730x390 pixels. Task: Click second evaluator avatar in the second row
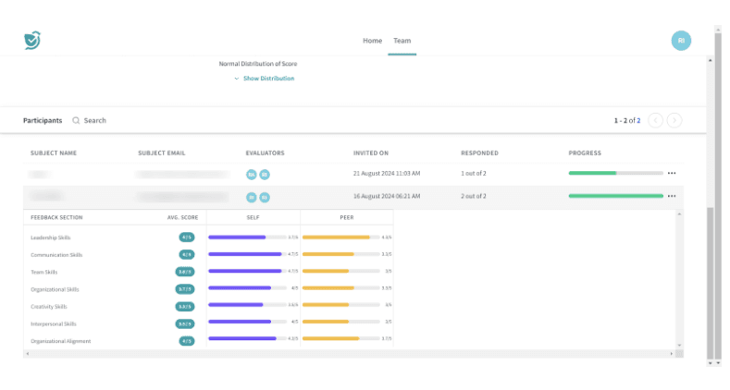[265, 197]
